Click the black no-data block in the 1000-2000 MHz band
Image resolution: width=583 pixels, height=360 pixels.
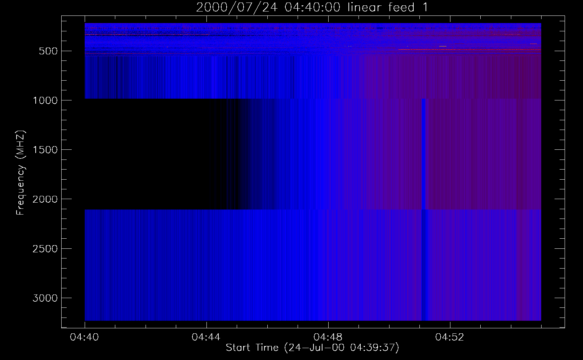click(x=156, y=154)
